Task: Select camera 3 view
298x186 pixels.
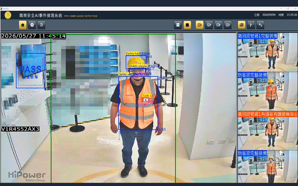Action: pos(218,25)
